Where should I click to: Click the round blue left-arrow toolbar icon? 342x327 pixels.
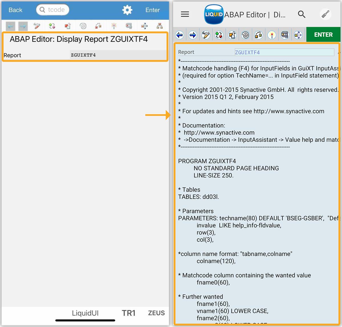[180, 35]
